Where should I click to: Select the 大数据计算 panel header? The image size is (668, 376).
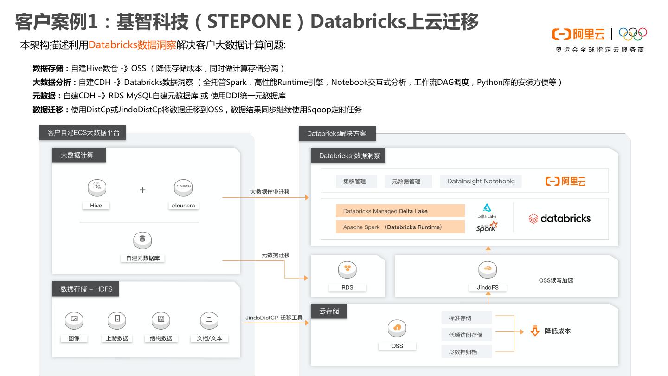[78, 156]
